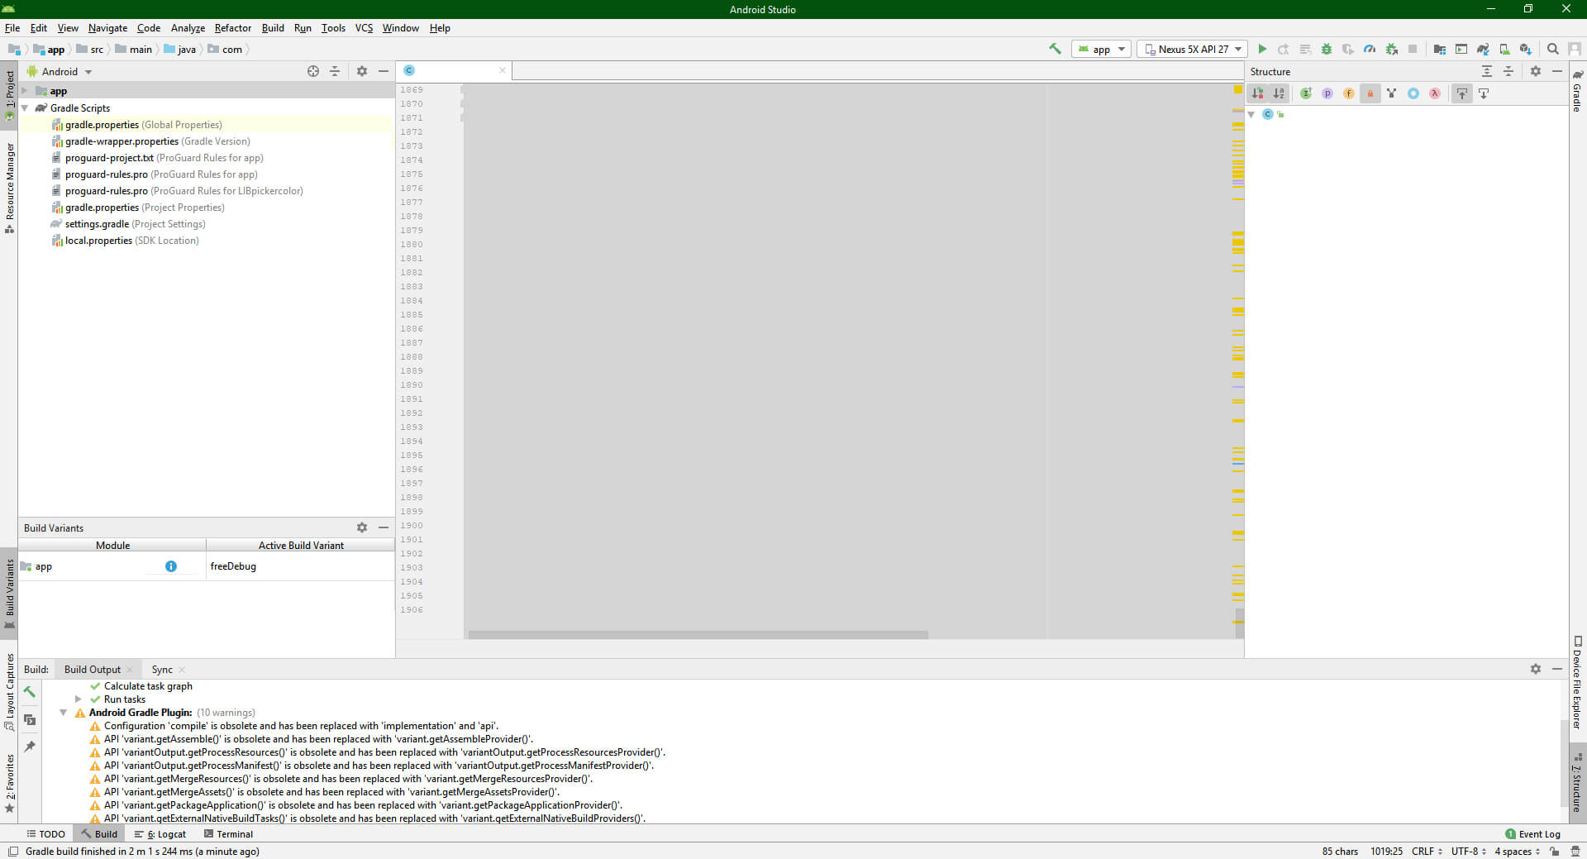Open Resource Manager side tab
The height and width of the screenshot is (859, 1587).
point(9,188)
